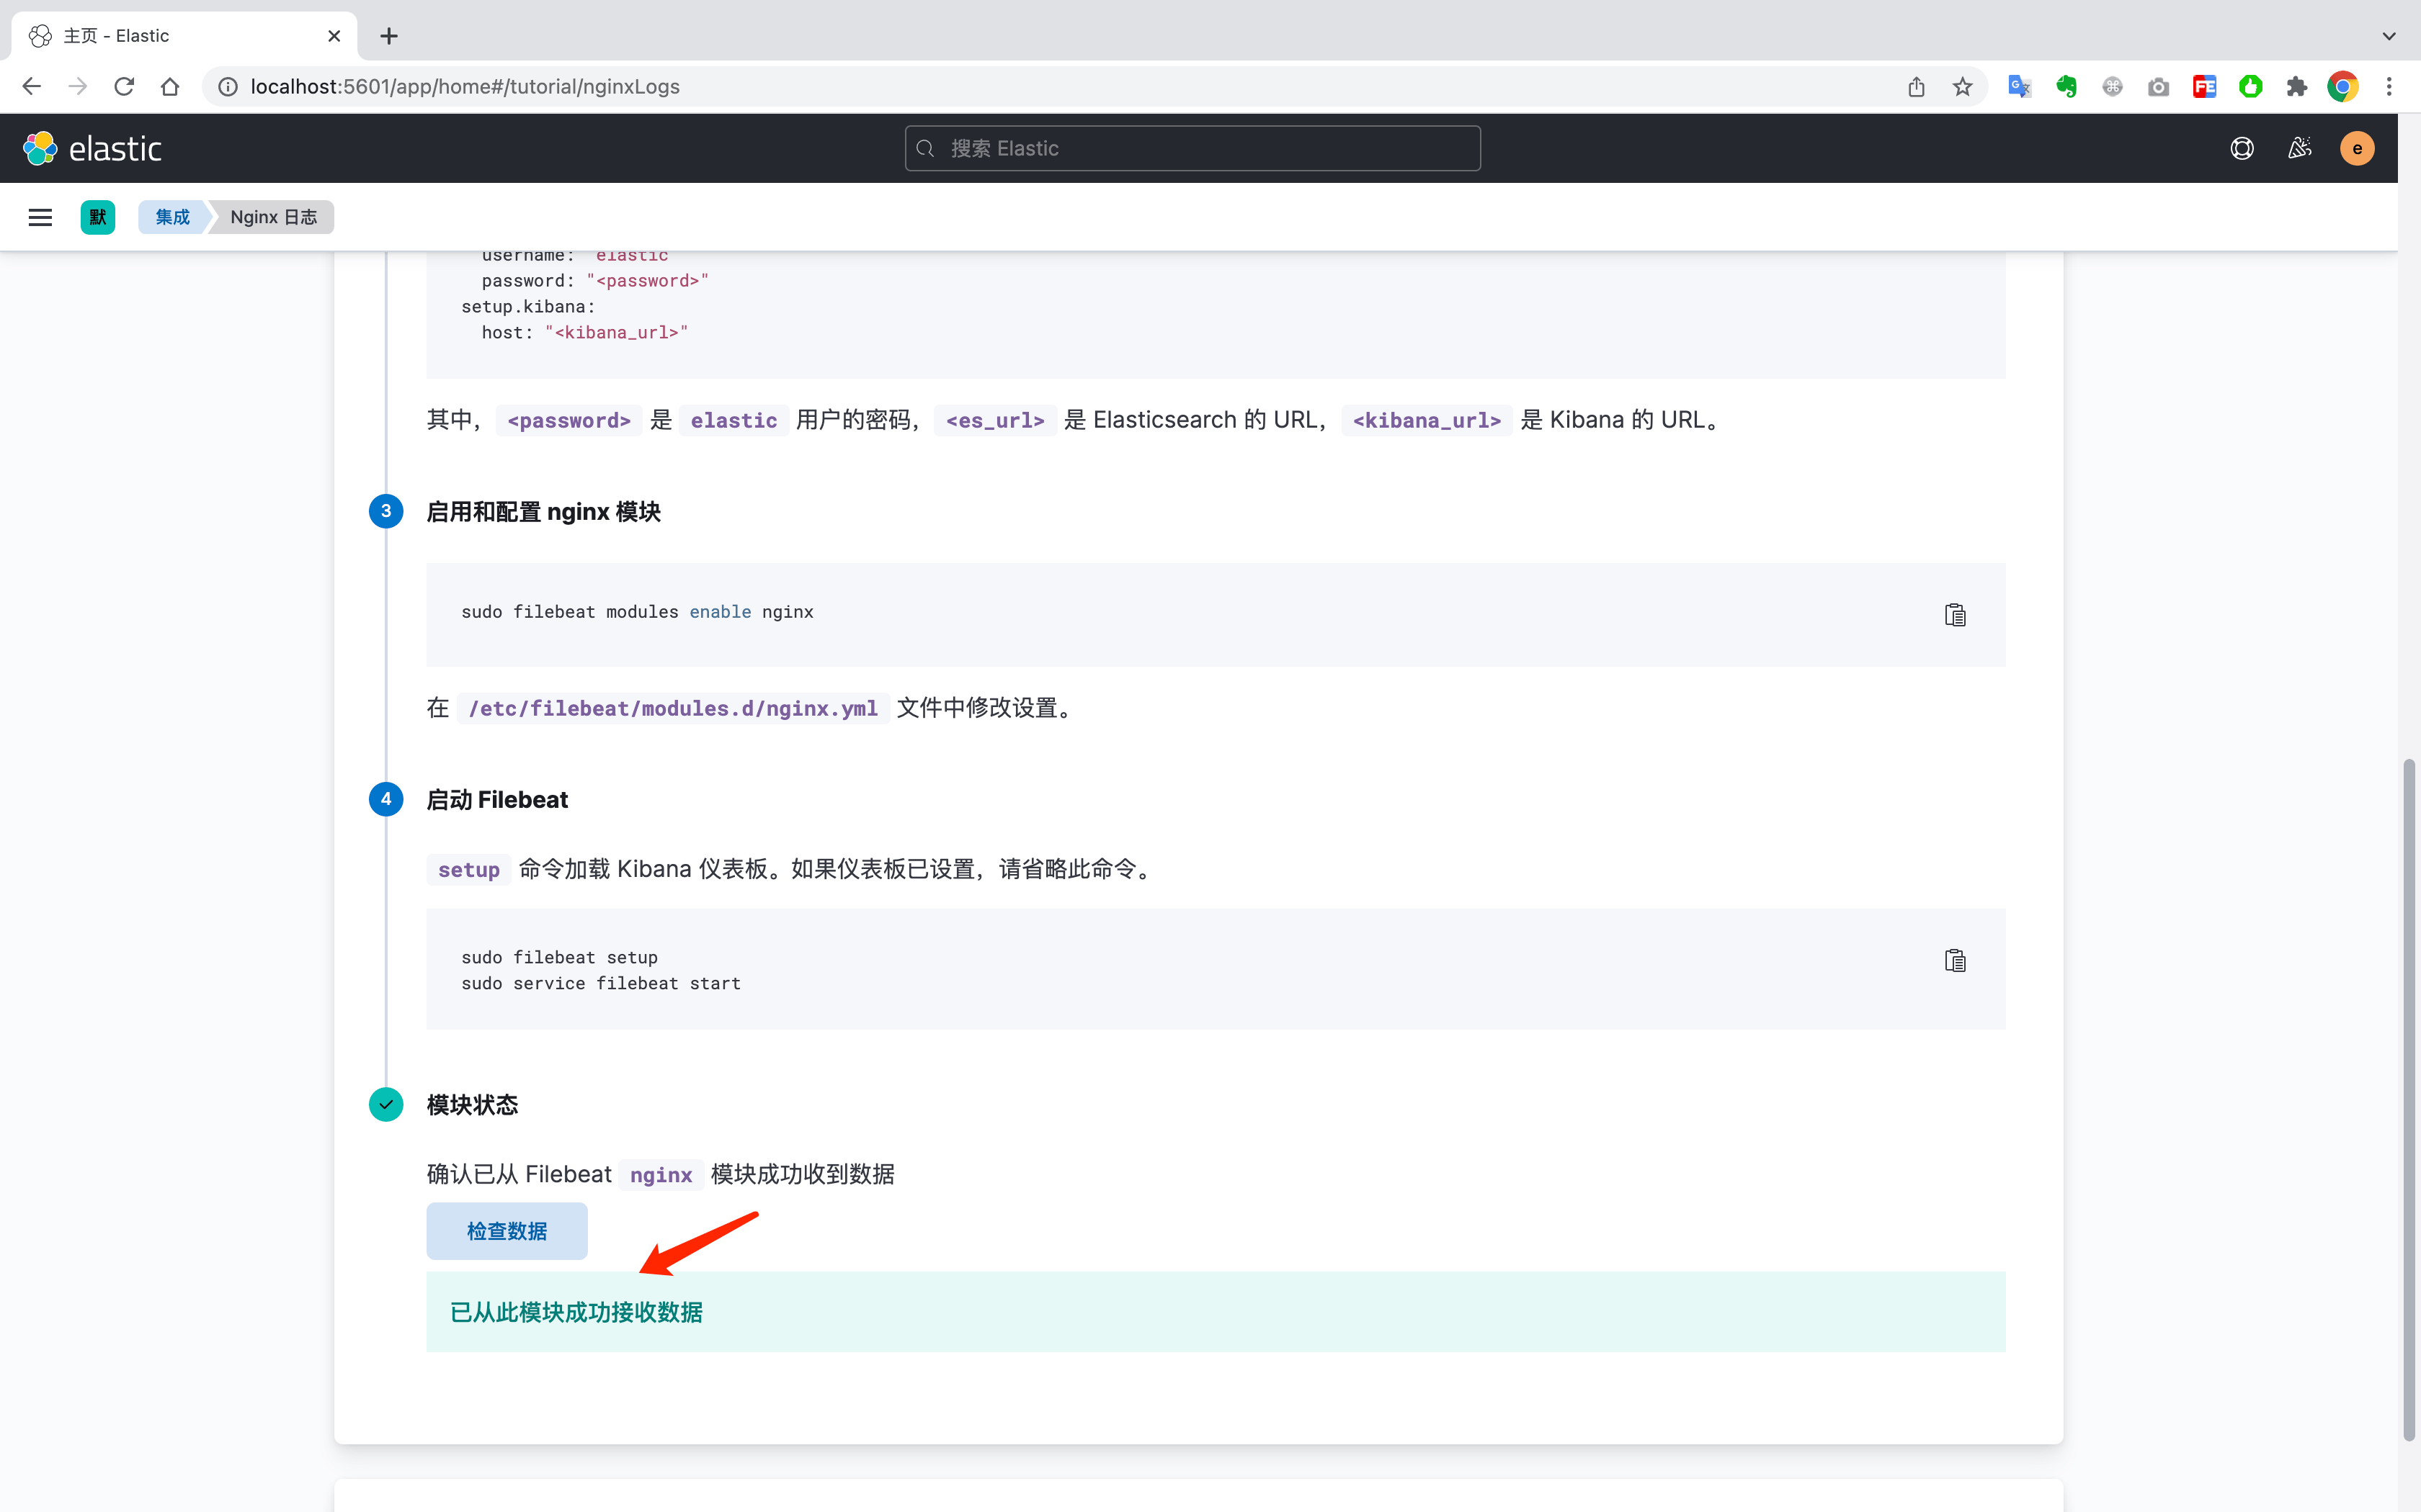
Task: Click the setup.kibana: config line
Action: (x=528, y=307)
